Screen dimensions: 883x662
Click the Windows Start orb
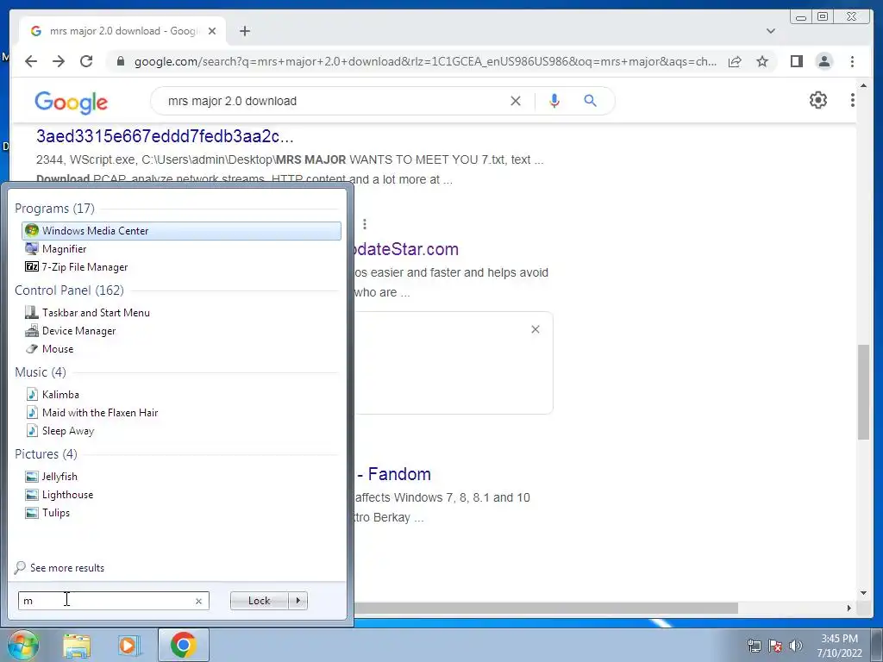[22, 645]
